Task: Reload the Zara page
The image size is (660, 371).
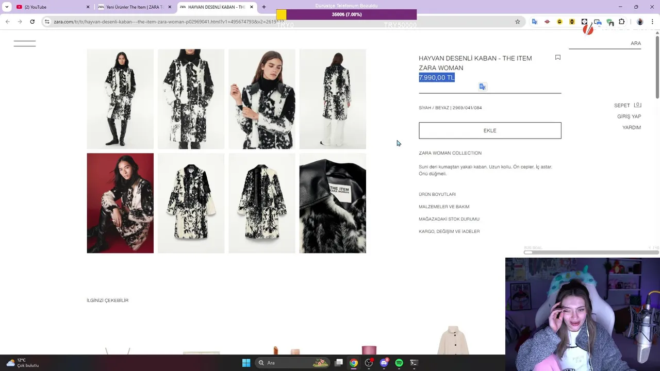Action: pyautogui.click(x=32, y=22)
